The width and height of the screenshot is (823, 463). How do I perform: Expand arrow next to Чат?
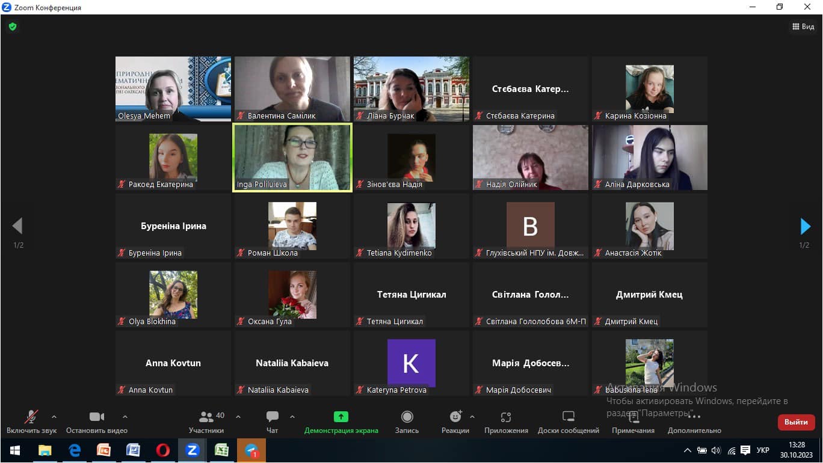coord(292,417)
